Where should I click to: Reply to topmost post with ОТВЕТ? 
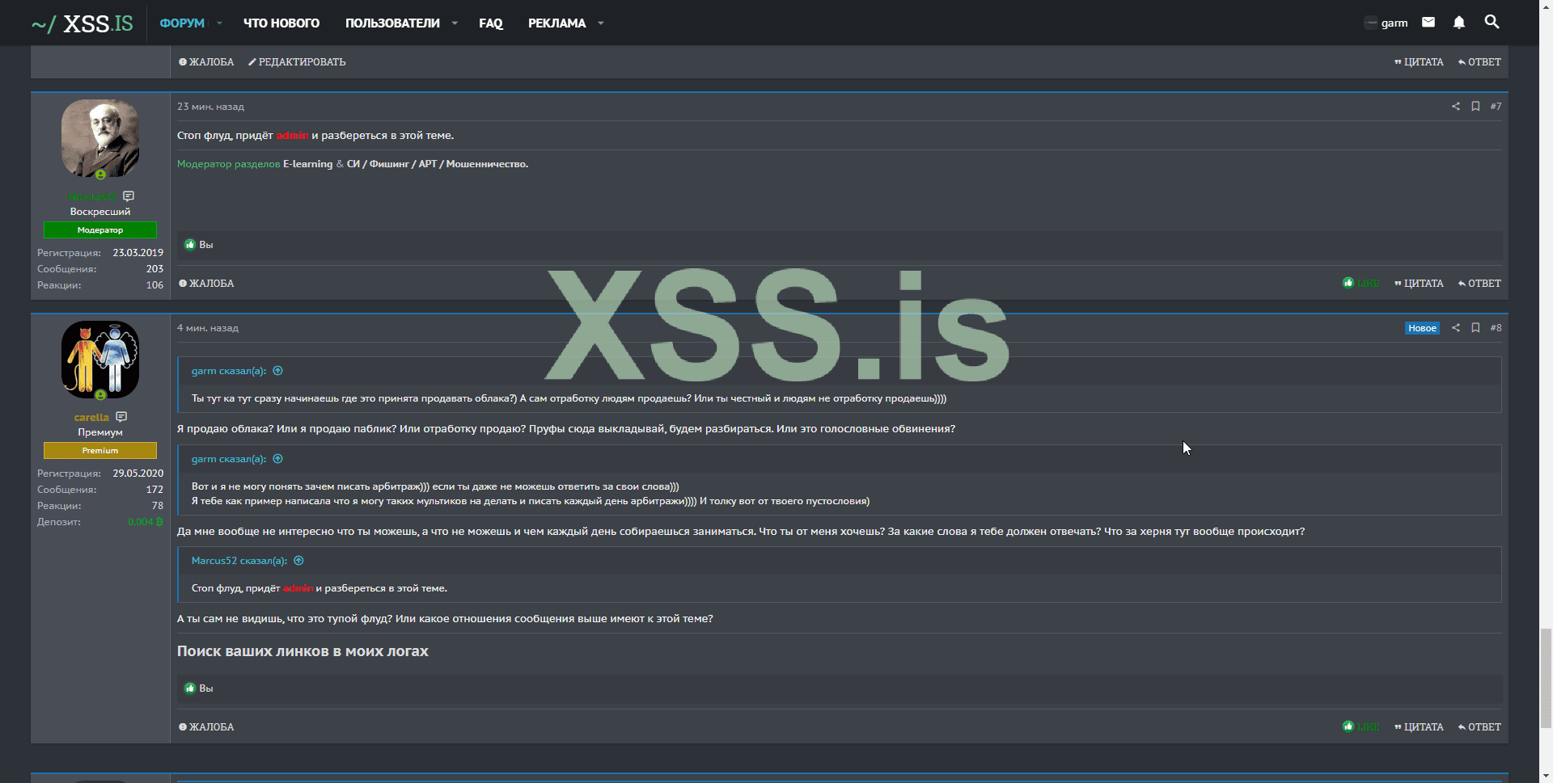[1479, 62]
